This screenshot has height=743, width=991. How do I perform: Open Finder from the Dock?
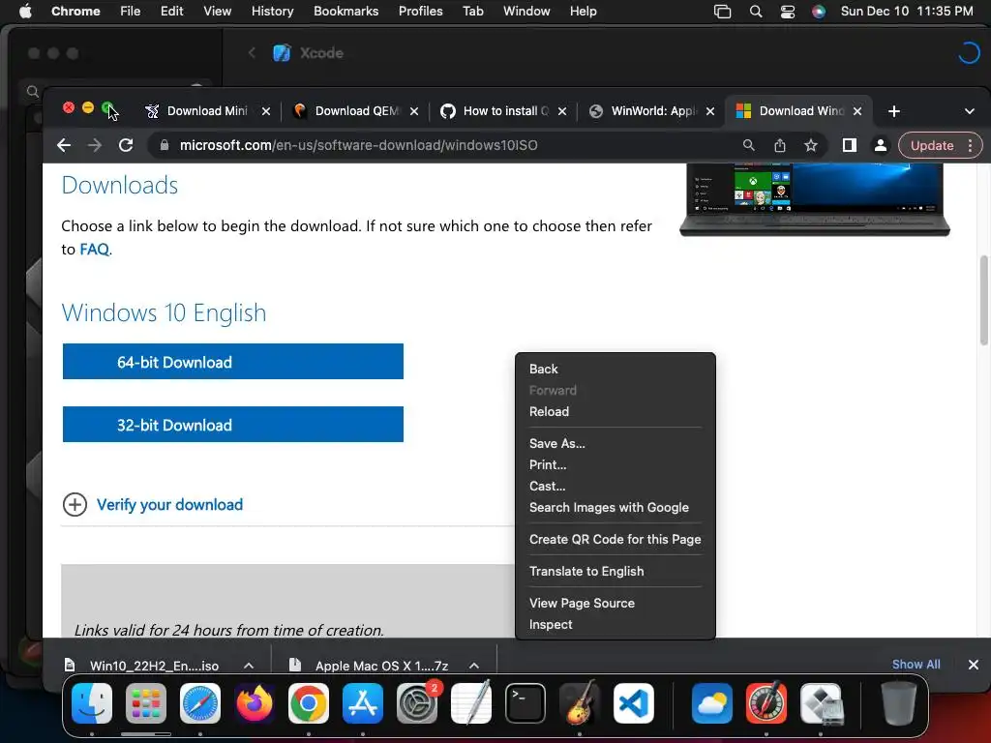[x=92, y=702]
